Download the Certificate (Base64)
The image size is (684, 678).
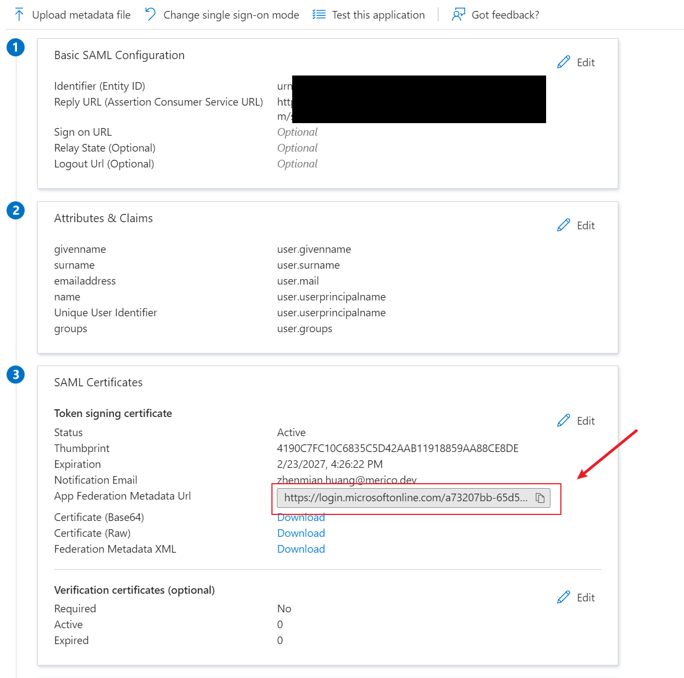tap(301, 518)
